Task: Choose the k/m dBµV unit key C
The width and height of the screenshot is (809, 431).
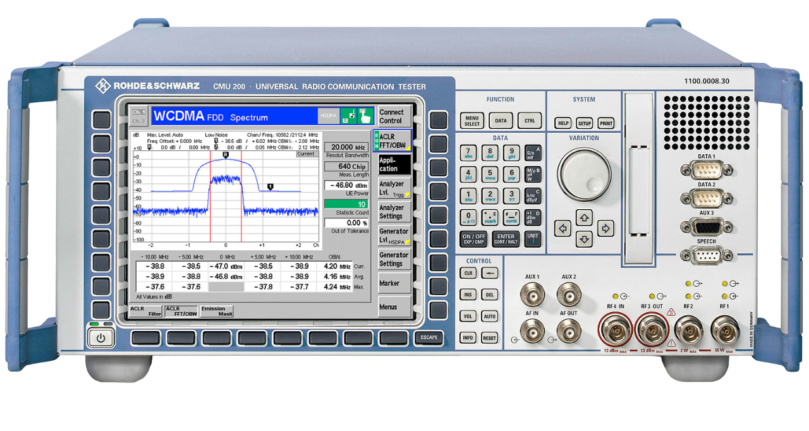Action: tap(533, 196)
